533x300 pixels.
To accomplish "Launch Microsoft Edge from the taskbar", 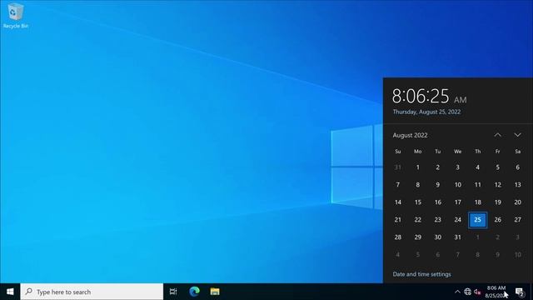I will [x=194, y=292].
